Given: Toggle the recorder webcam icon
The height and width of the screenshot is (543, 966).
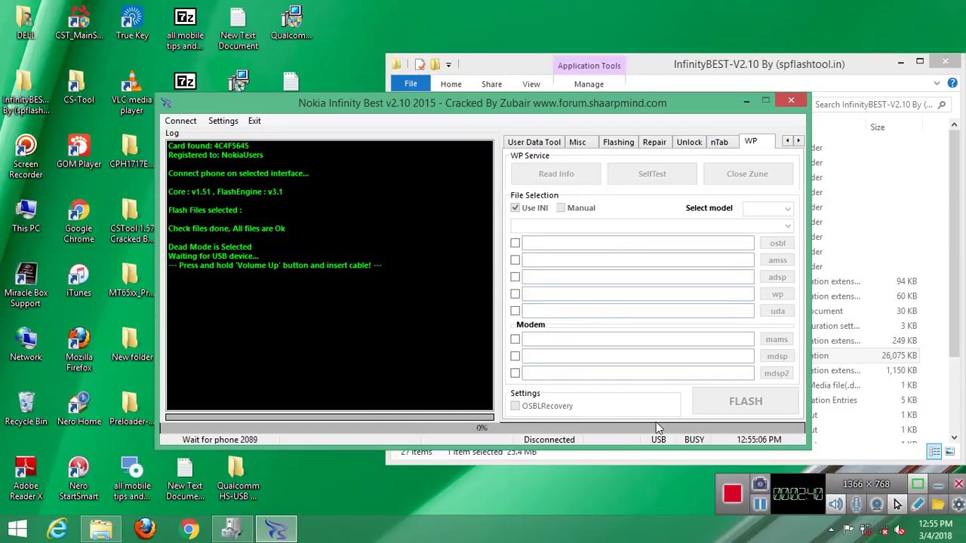Looking at the screenshot, I should (877, 505).
